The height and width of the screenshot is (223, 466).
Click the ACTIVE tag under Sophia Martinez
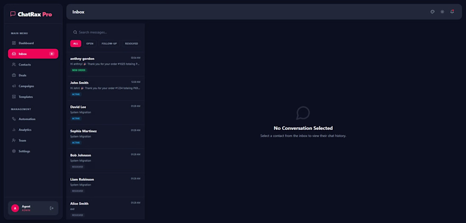[76, 143]
